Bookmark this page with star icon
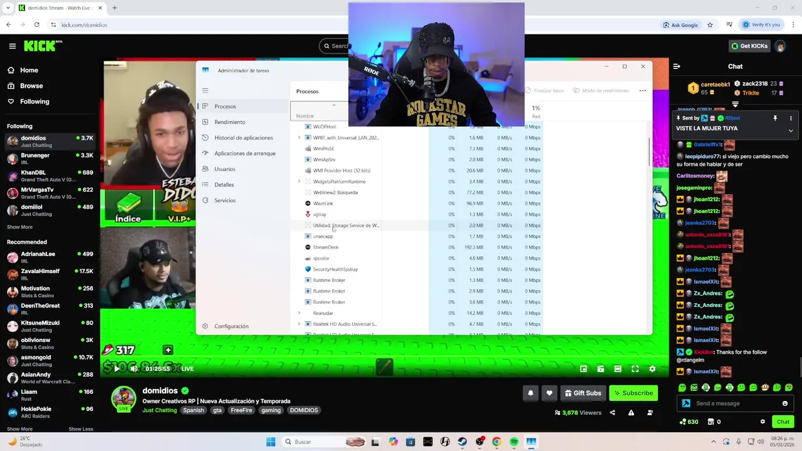The width and height of the screenshot is (802, 451). tap(710, 24)
